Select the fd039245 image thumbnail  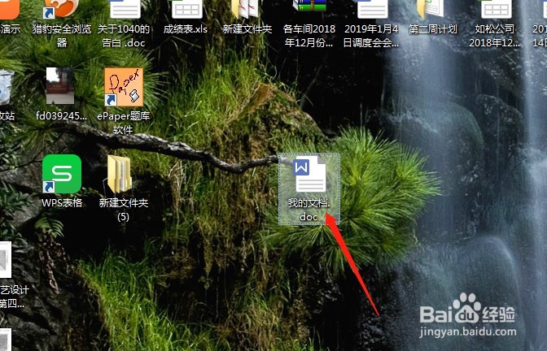pyautogui.click(x=60, y=86)
